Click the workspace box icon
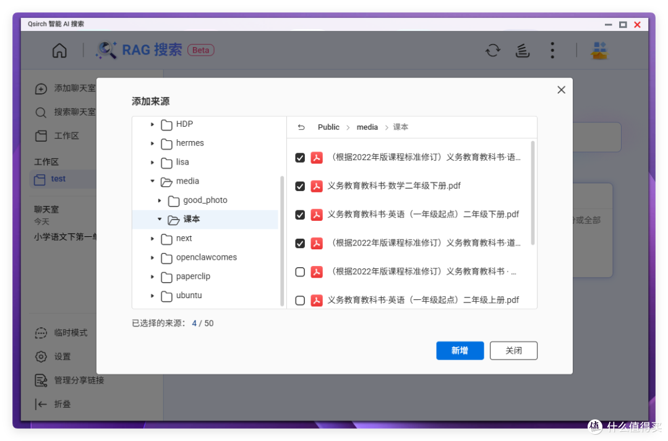This screenshot has width=668, height=441. pyautogui.click(x=41, y=136)
